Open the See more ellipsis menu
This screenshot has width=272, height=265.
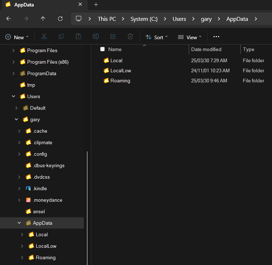[x=216, y=37]
